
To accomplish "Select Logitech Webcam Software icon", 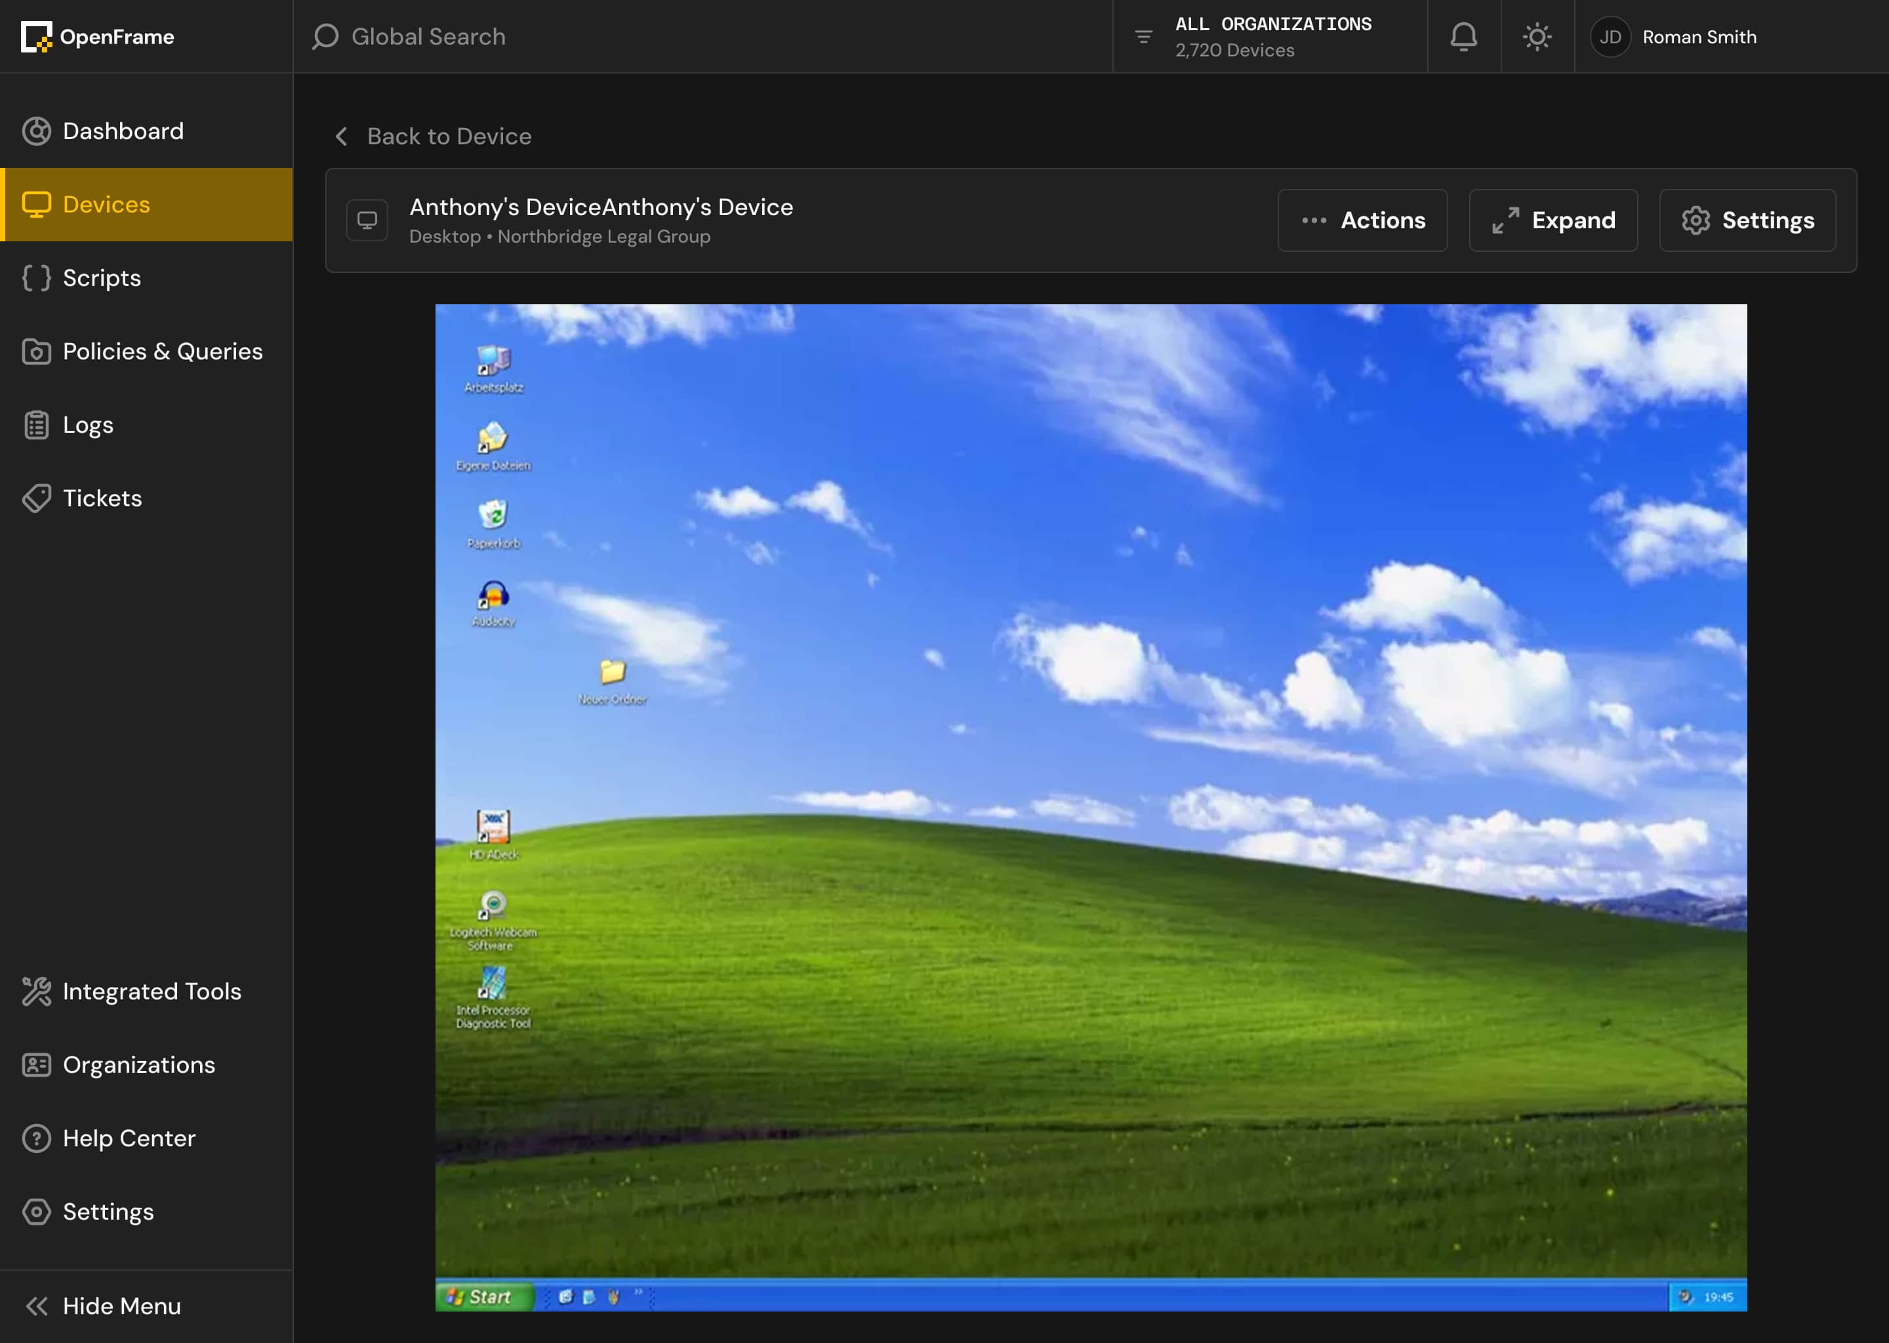I will coord(493,921).
